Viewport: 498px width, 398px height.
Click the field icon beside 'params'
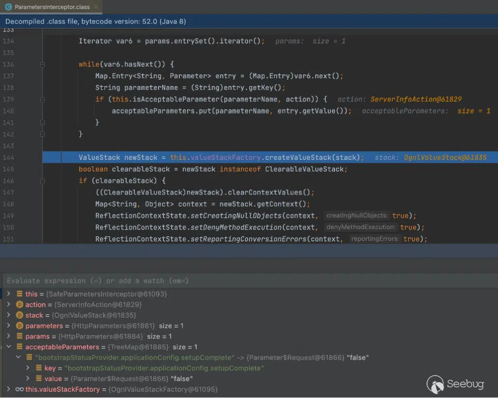pos(19,336)
